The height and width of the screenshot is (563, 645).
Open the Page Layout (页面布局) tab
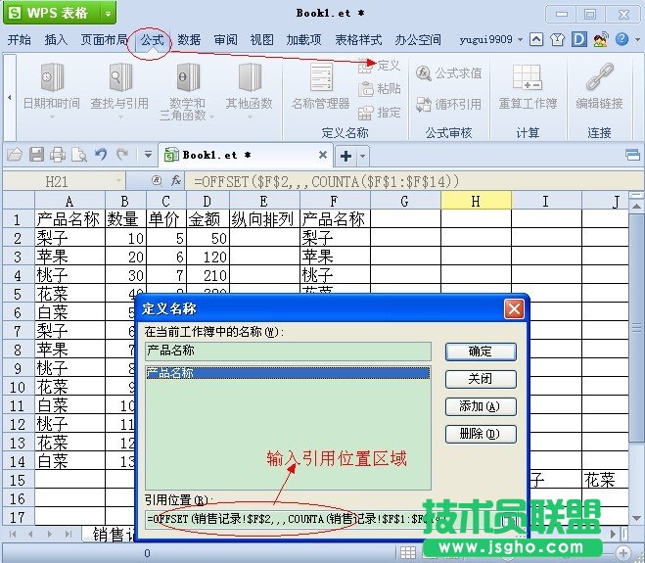[104, 39]
